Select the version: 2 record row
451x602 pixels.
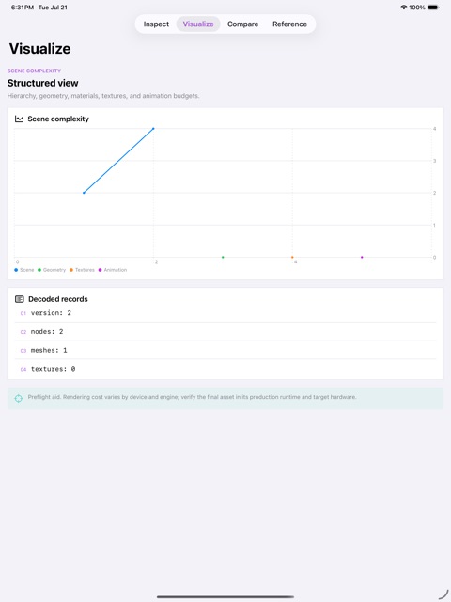225,313
